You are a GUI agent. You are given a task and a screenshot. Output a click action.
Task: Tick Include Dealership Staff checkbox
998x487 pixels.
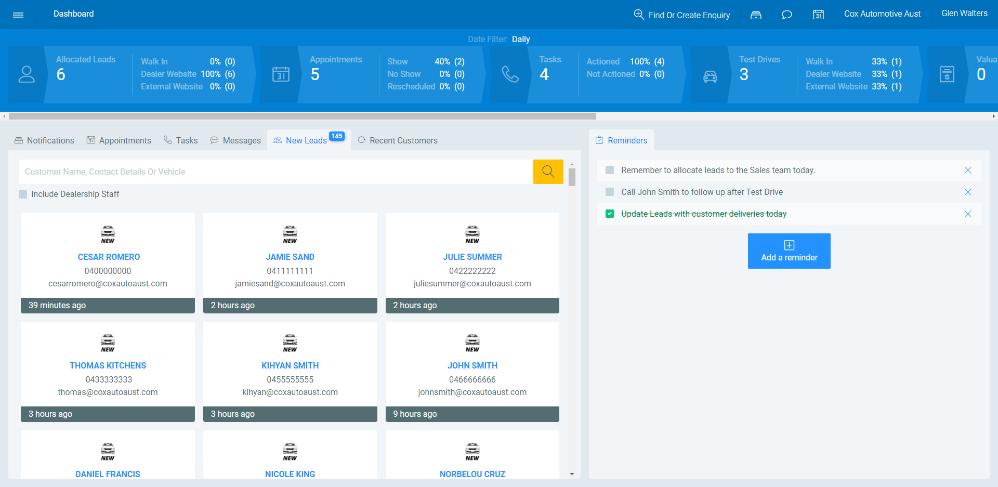click(23, 194)
